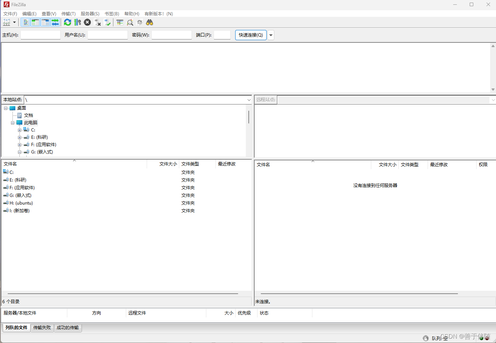Switch to the 列队的文件 tab
The image size is (496, 343).
tap(16, 328)
